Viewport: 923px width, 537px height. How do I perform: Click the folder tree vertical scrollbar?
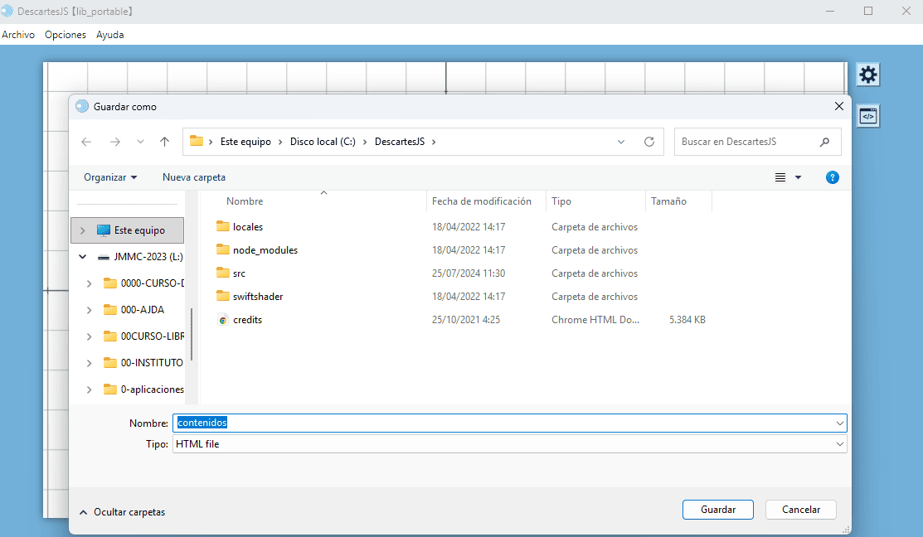pos(192,335)
